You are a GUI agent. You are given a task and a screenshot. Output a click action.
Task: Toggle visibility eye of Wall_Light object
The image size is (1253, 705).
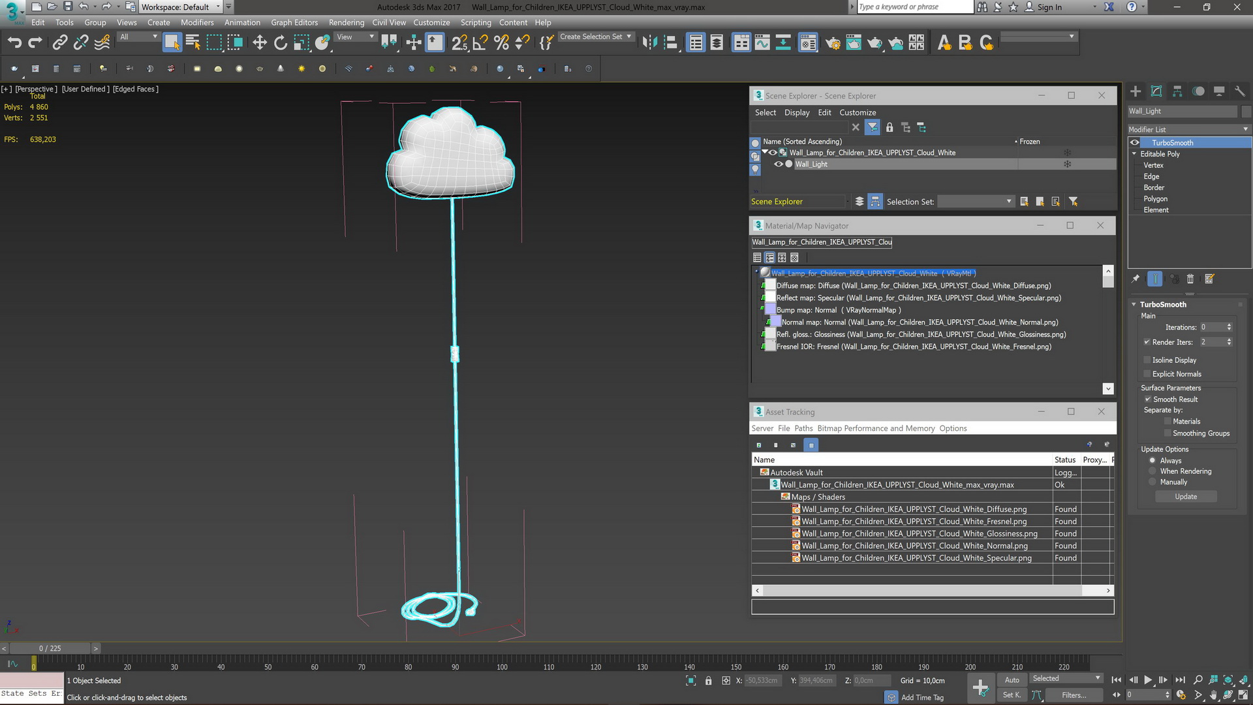(778, 164)
